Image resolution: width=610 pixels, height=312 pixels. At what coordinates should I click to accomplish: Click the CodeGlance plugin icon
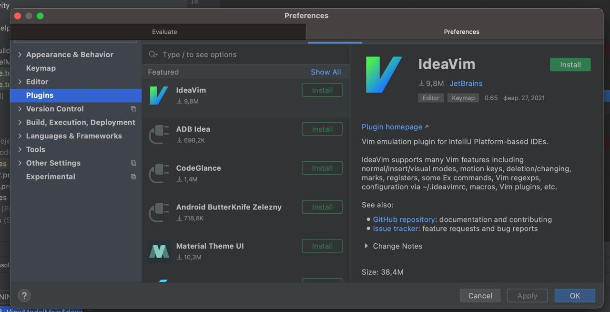159,174
